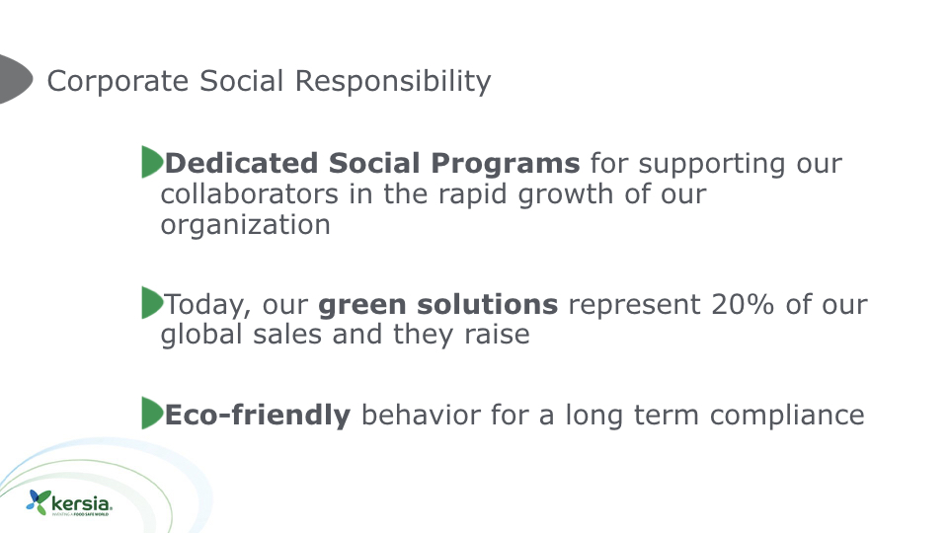
Task: Click the line starting with "collaborators in the rapid"
Action: (434, 193)
